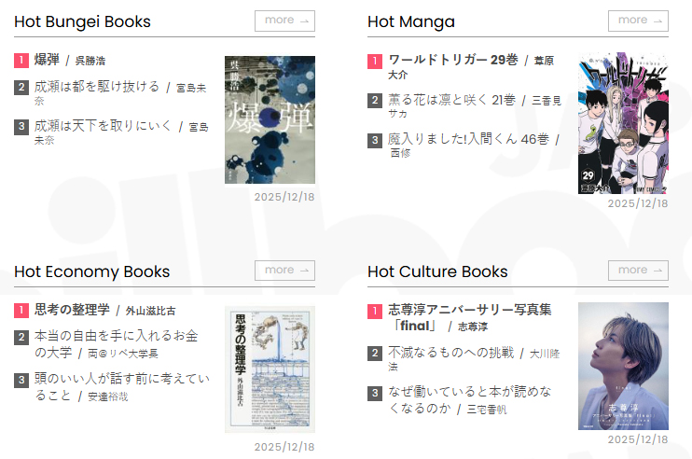692x459 pixels.
Task: Open 薫る花は凛と咲く 21巻 link
Action: (451, 100)
